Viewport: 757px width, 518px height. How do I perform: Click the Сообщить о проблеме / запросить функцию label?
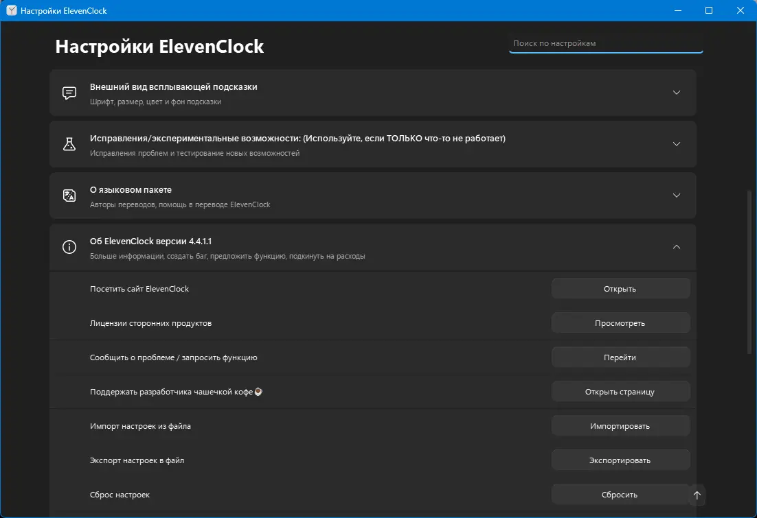point(173,357)
